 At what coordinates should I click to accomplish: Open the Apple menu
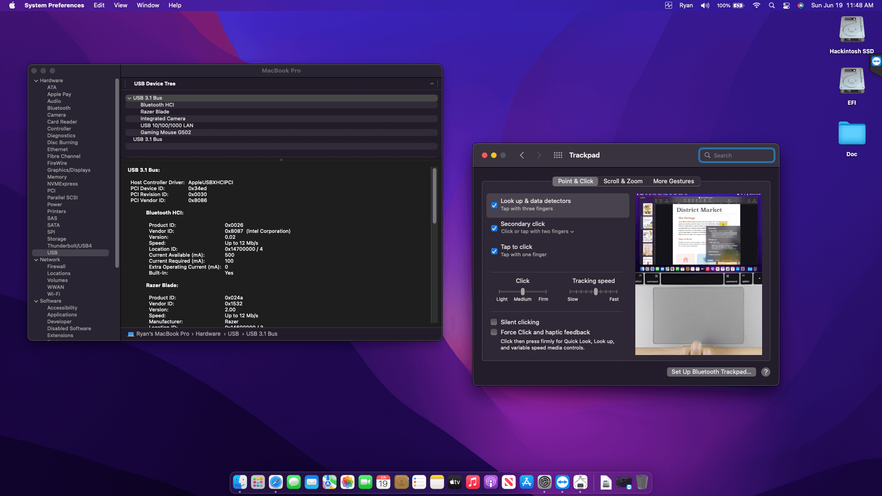pos(12,6)
